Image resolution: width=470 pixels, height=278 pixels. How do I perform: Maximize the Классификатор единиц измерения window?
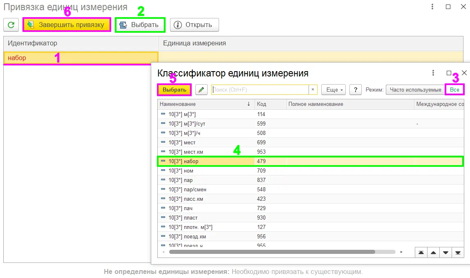[x=449, y=73]
